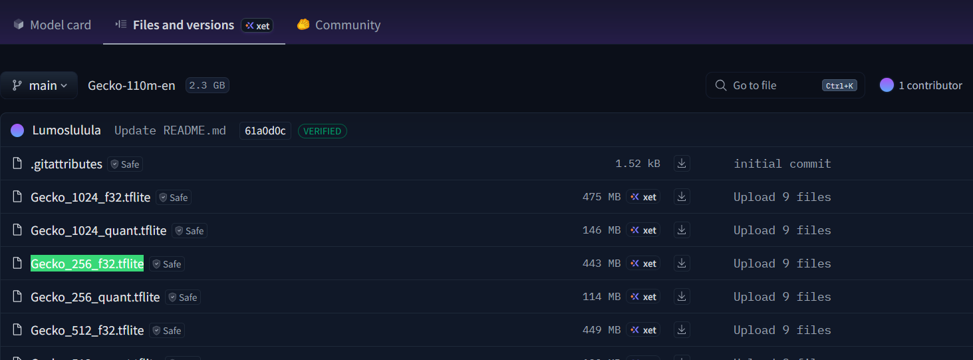Screen dimensions: 973x360
Task: Open Upload 9 files commit for Gecko_512_f32.tflite
Action: (x=782, y=330)
